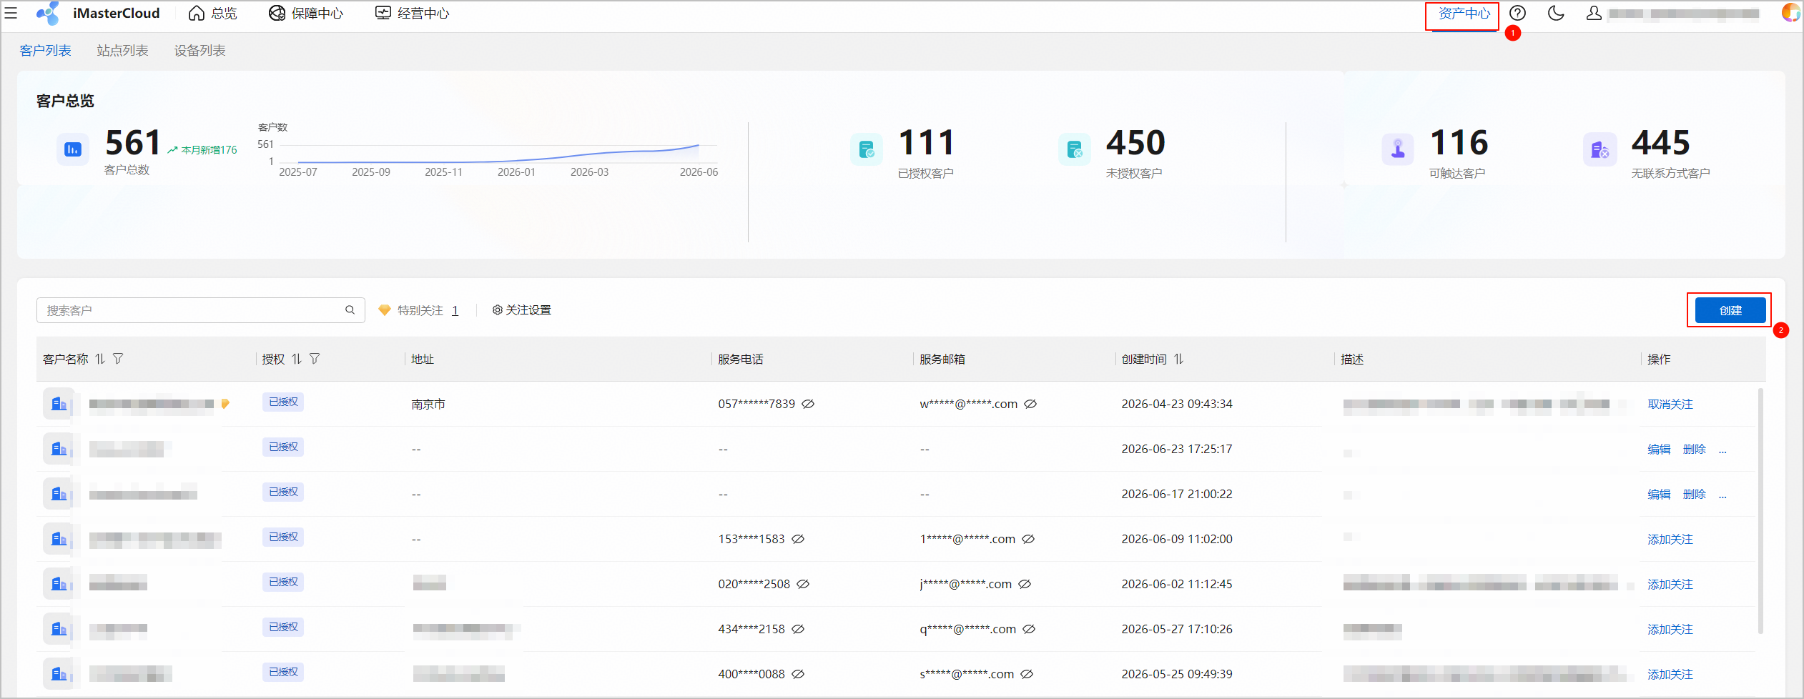Click the unauthorized customers 450 icon

click(1074, 149)
